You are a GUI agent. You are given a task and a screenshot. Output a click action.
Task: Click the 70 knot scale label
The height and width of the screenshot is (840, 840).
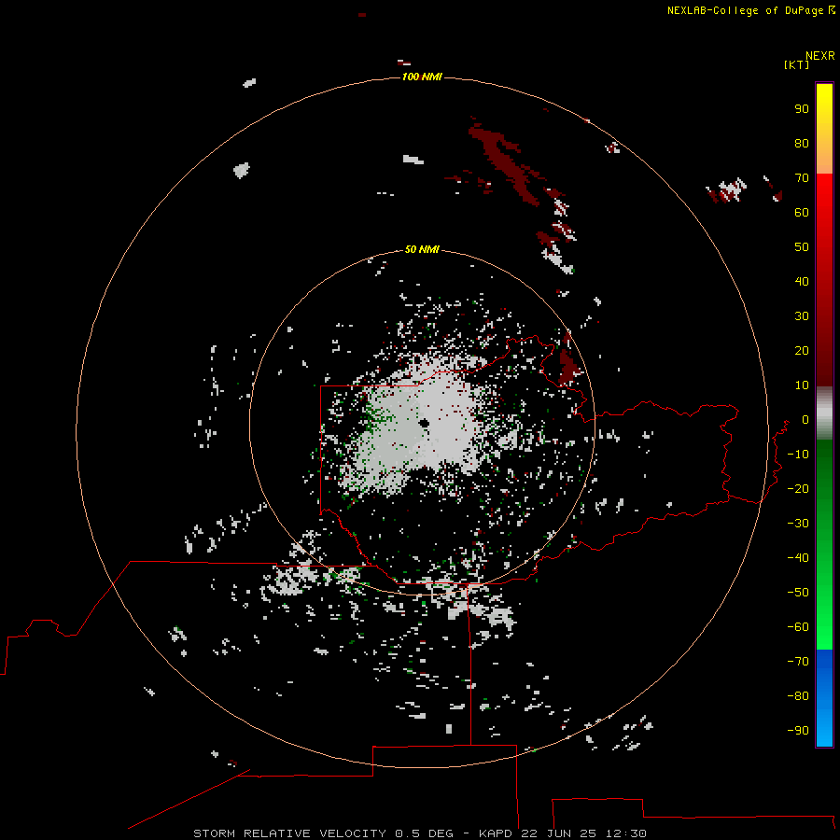(x=802, y=178)
